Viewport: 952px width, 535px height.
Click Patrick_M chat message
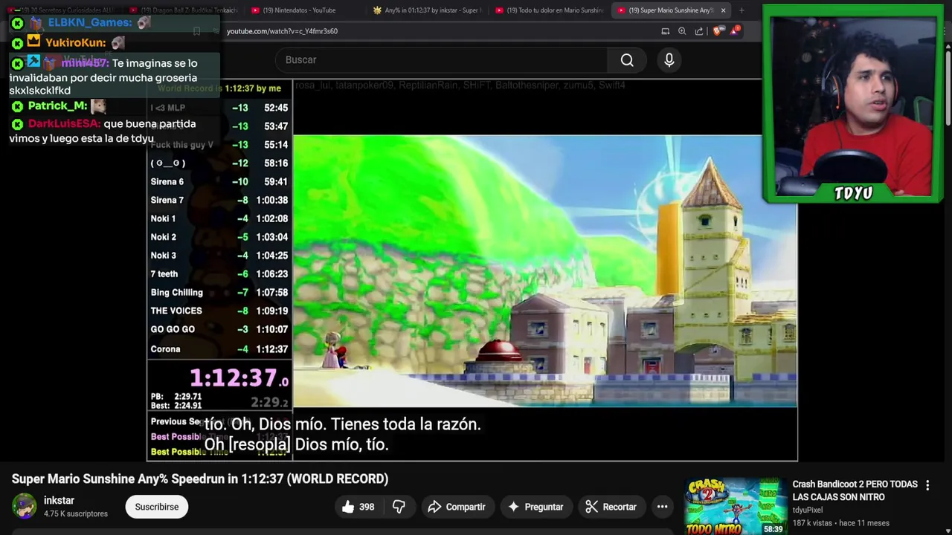coord(59,106)
